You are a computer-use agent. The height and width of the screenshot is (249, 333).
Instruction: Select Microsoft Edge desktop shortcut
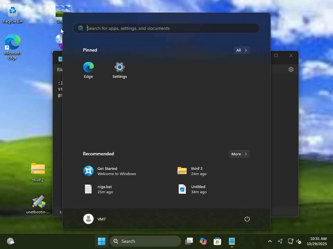click(x=13, y=47)
